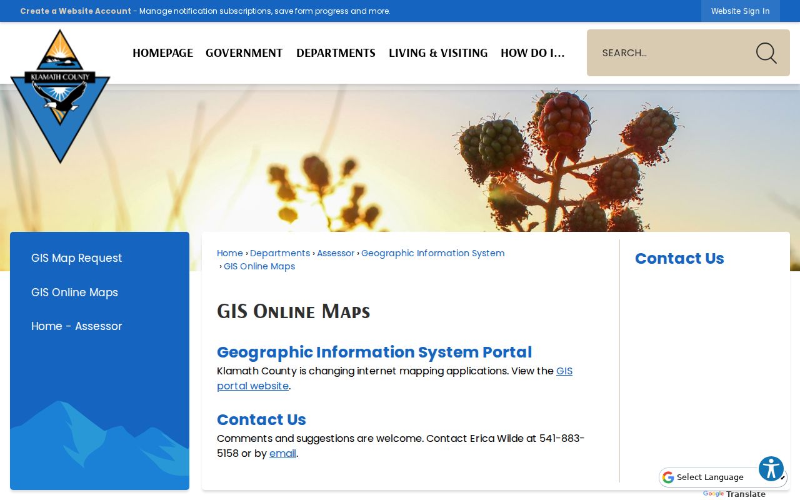
Task: Open the Living & Visiting menu
Action: [438, 53]
